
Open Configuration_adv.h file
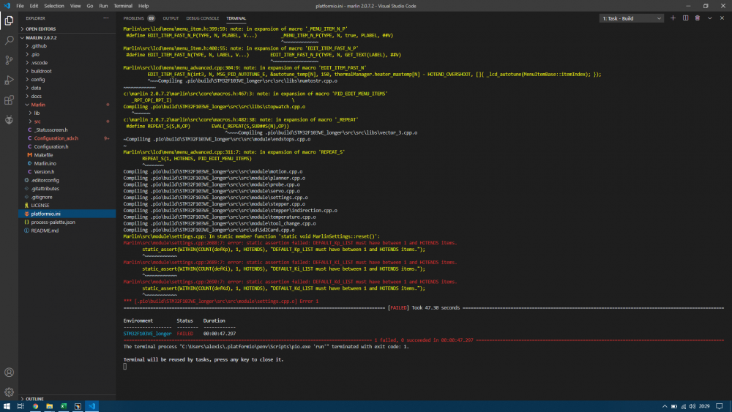pyautogui.click(x=67, y=138)
